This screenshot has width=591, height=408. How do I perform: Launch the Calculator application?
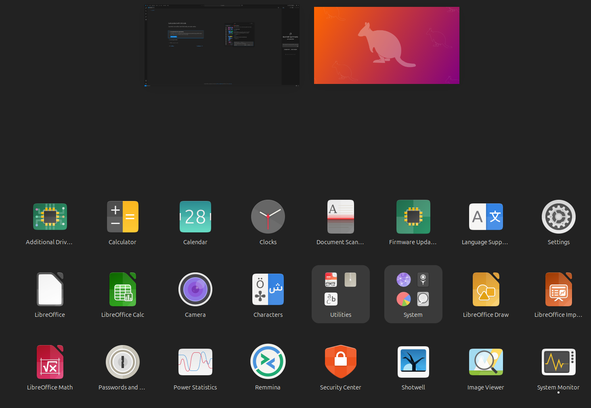pyautogui.click(x=122, y=217)
